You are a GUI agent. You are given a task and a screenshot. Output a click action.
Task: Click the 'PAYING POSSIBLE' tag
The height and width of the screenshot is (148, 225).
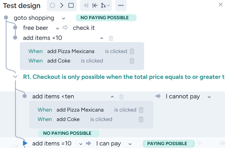pyautogui.click(x=167, y=144)
